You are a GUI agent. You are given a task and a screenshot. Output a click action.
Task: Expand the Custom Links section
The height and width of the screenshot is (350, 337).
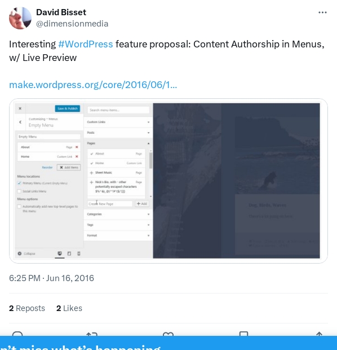[118, 122]
